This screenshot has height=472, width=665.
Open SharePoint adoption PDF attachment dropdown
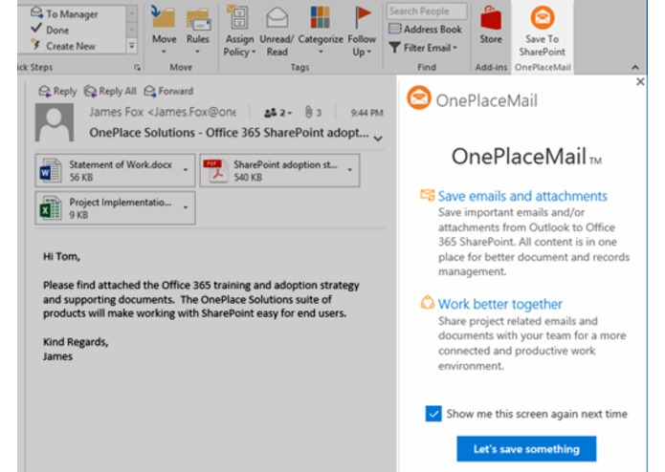pyautogui.click(x=350, y=170)
